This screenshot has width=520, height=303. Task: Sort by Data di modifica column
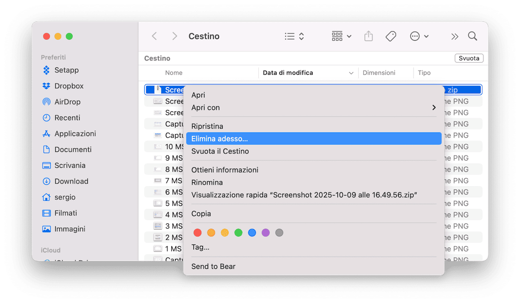pos(288,73)
